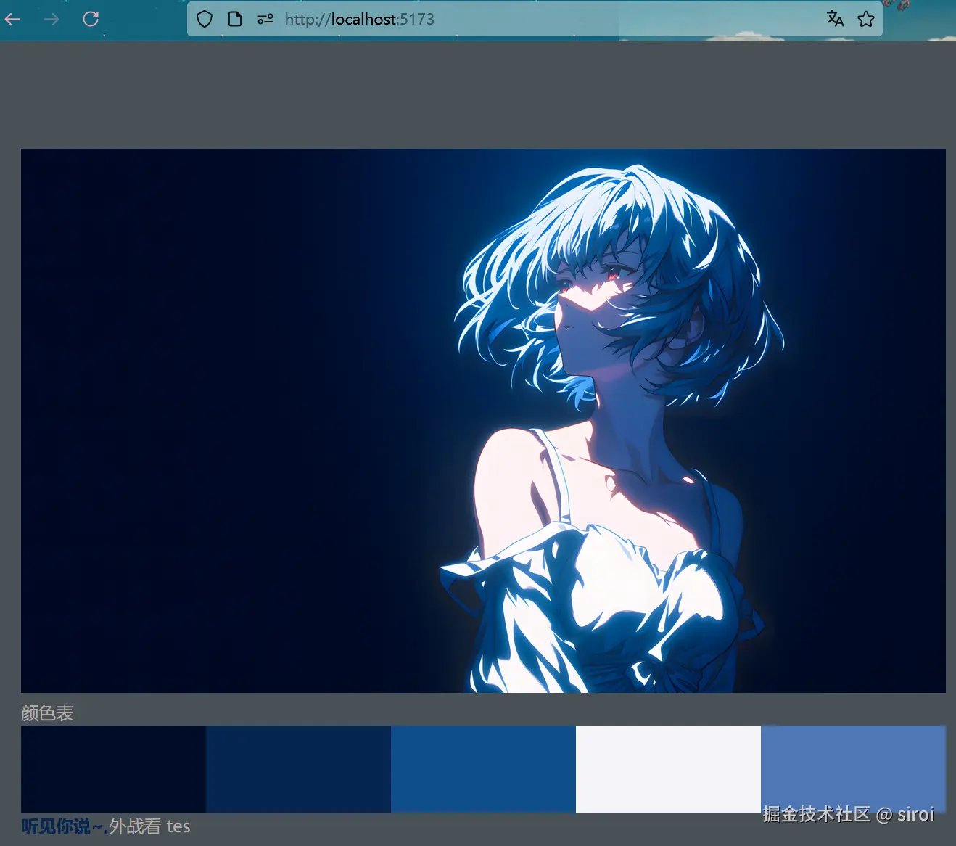The width and height of the screenshot is (956, 846).
Task: Select the localhost:5173 URL text
Action: [x=359, y=19]
